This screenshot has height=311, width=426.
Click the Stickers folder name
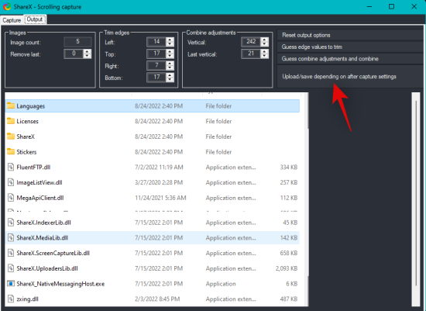click(x=26, y=152)
